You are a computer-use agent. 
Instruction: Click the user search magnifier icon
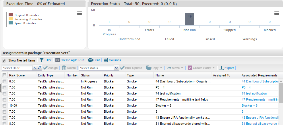click(x=40, y=68)
